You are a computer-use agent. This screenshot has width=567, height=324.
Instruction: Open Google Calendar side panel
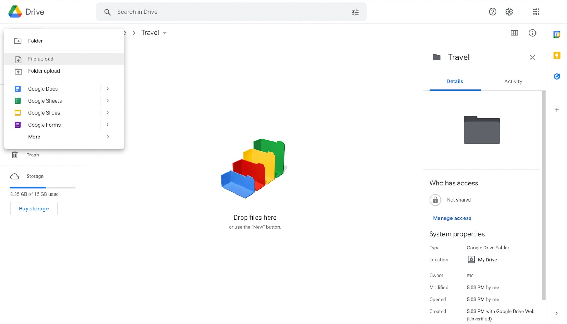(x=557, y=34)
